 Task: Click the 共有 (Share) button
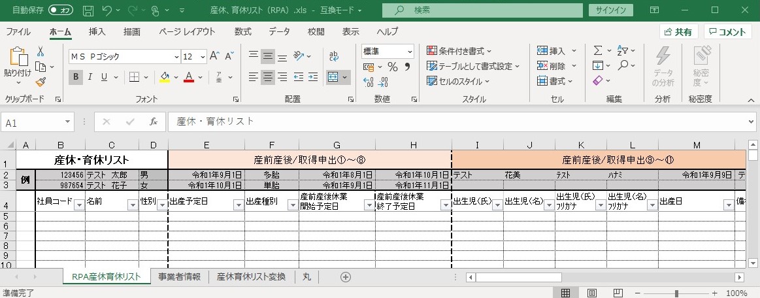pyautogui.click(x=679, y=31)
